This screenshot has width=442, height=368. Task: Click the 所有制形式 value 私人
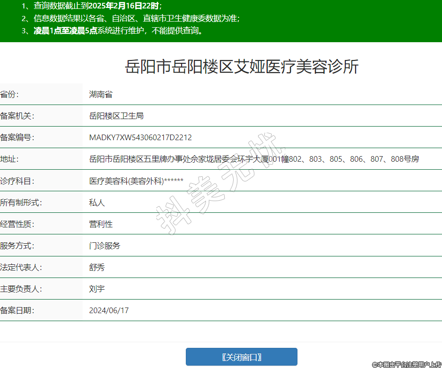(97, 203)
